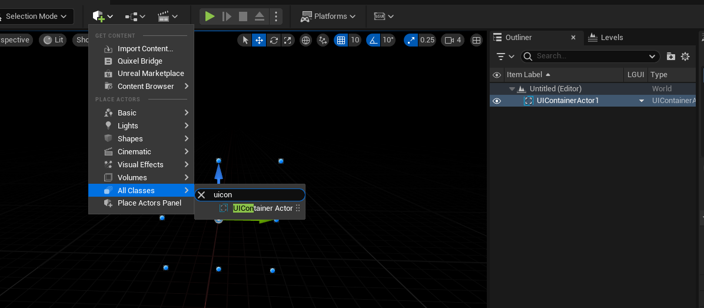This screenshot has height=308, width=704.
Task: Choose the select objects cursor tool
Action: tap(245, 40)
